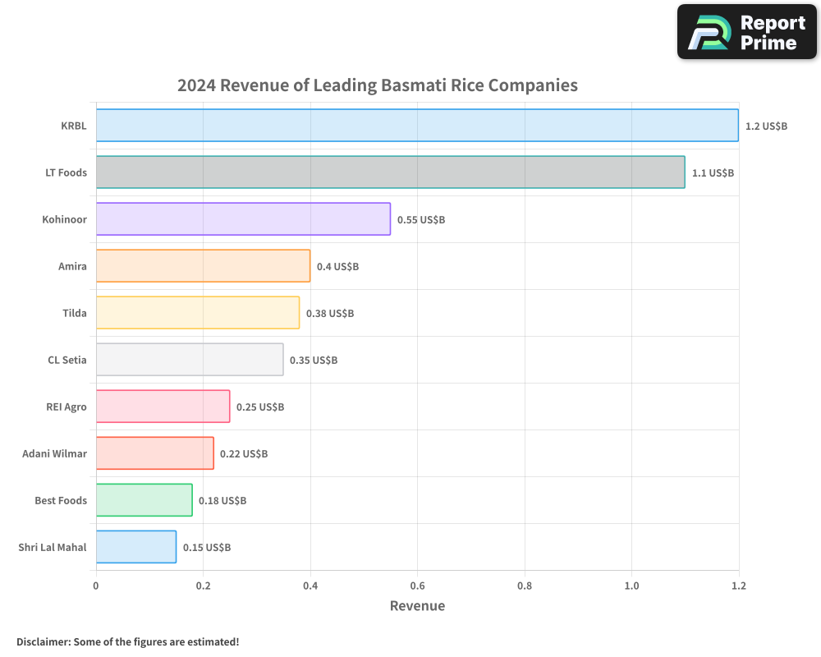Screen dimensions: 821x657
Task: Toggle the CL Setia gray bar
Action: coord(189,360)
